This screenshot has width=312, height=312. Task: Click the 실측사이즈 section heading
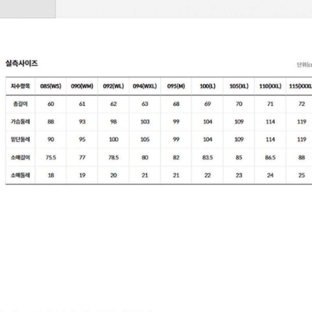(22, 64)
